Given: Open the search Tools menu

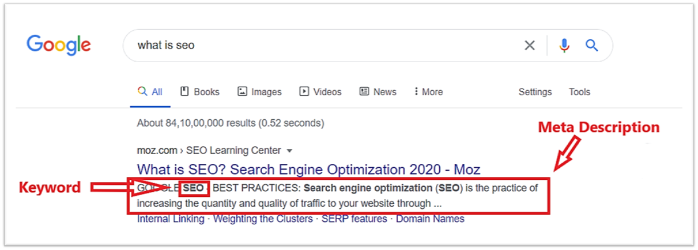Looking at the screenshot, I should click(x=579, y=92).
